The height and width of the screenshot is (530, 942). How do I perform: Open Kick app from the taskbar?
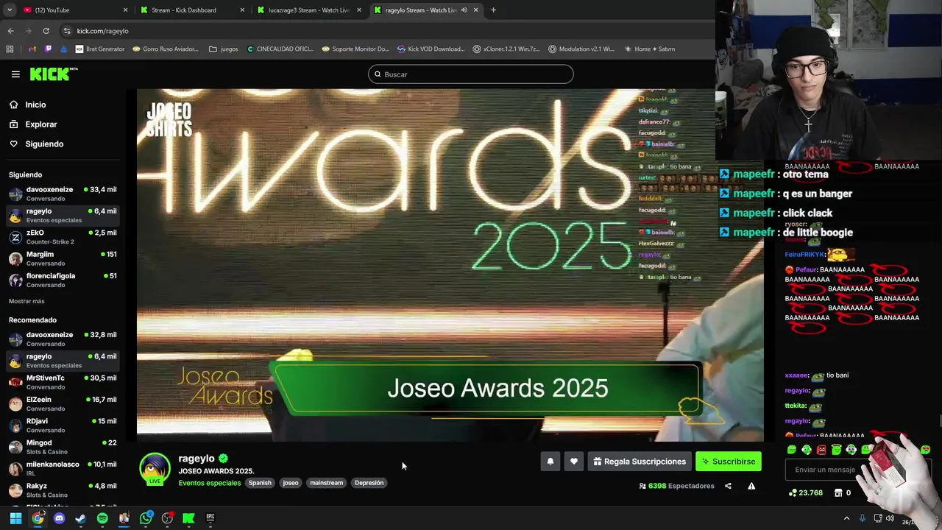[188, 518]
